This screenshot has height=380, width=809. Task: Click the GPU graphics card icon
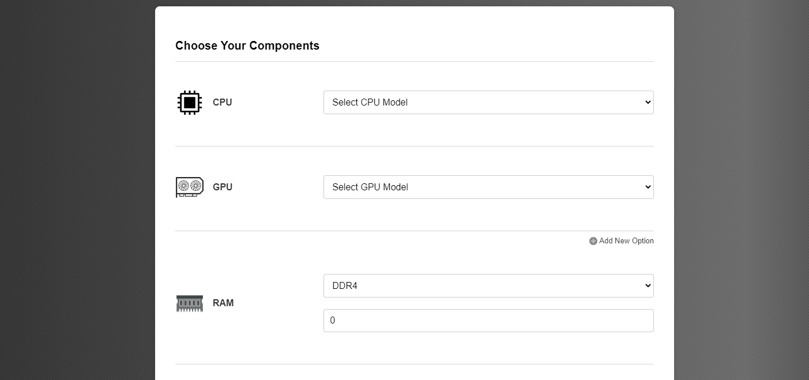click(x=189, y=187)
